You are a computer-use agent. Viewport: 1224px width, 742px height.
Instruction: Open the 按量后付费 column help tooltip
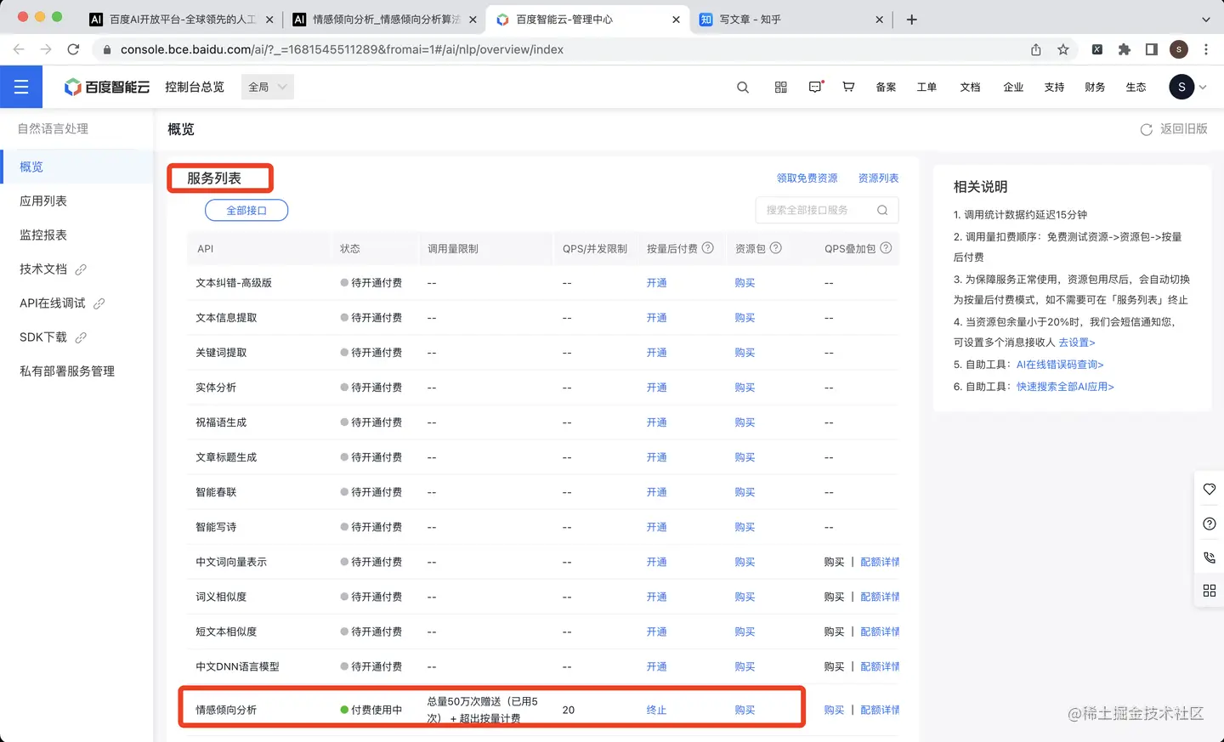pyautogui.click(x=709, y=248)
